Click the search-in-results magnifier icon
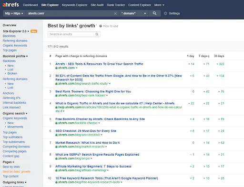This screenshot has height=187, width=244. 97,34
